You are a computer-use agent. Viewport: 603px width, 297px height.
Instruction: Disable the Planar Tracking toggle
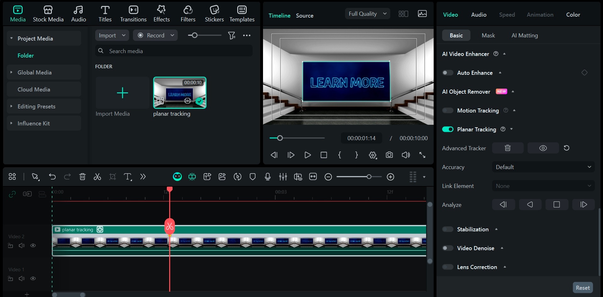point(447,129)
